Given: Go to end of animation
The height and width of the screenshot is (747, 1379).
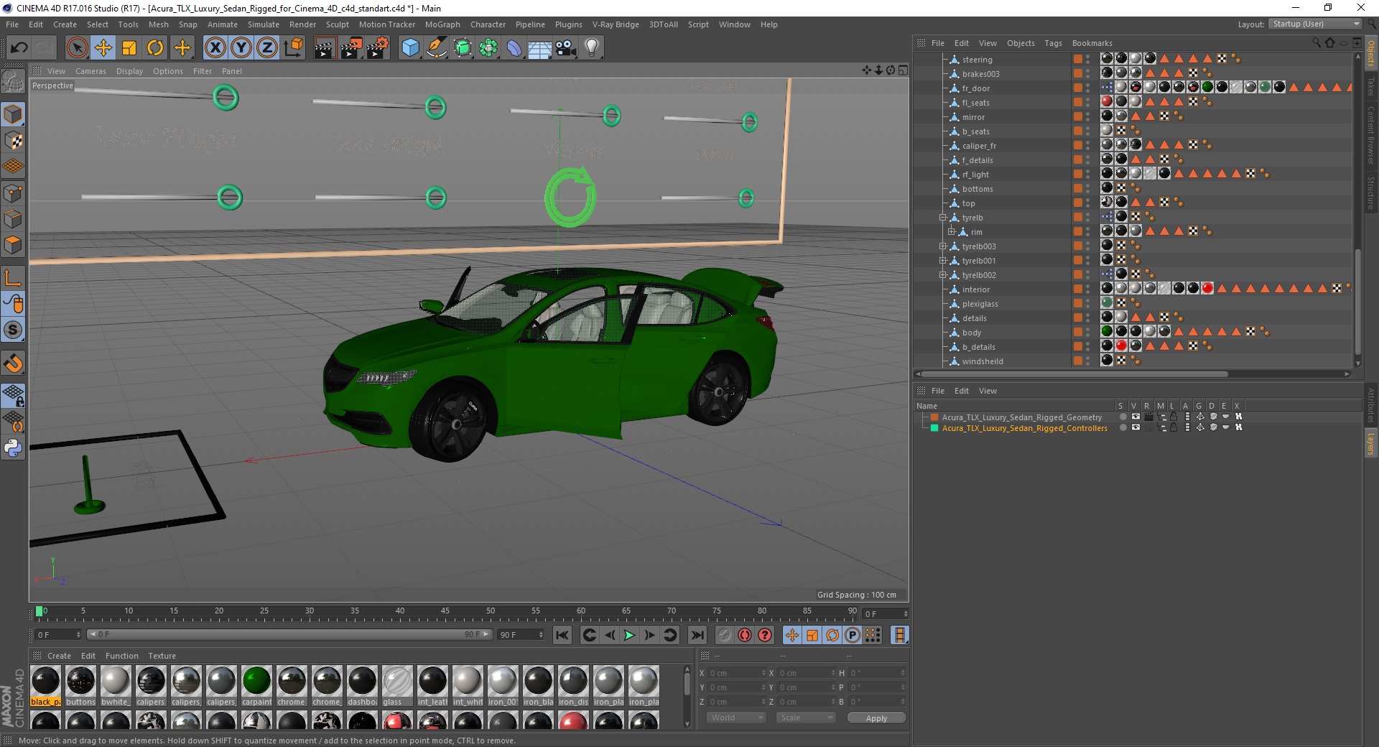Looking at the screenshot, I should click(697, 635).
